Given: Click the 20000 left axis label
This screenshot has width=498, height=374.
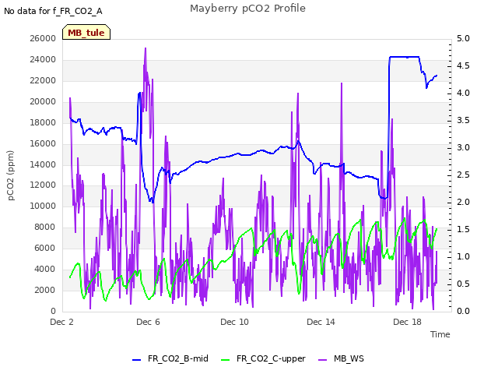Looking at the screenshot, I should [x=43, y=101].
